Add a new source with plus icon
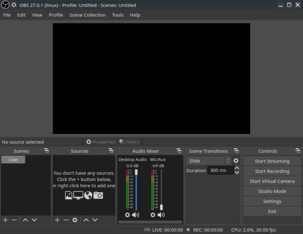The image size is (303, 234). click(57, 220)
